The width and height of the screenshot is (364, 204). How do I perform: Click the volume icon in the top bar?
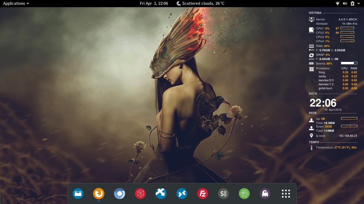pos(345,3)
